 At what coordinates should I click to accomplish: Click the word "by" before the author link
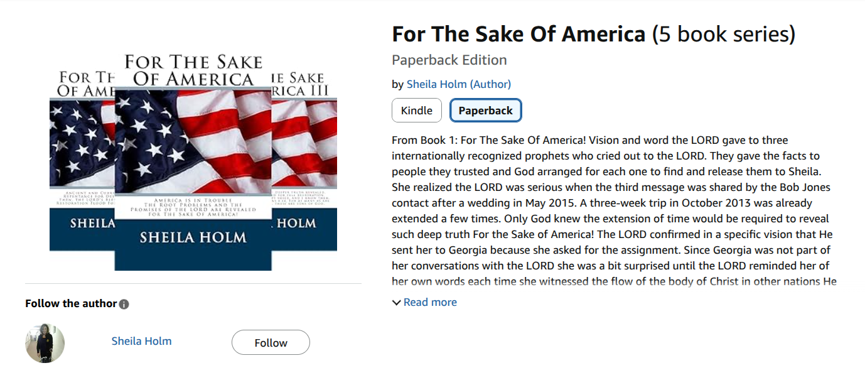pyautogui.click(x=397, y=84)
